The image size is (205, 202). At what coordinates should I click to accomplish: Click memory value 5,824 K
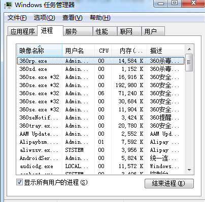(132, 158)
